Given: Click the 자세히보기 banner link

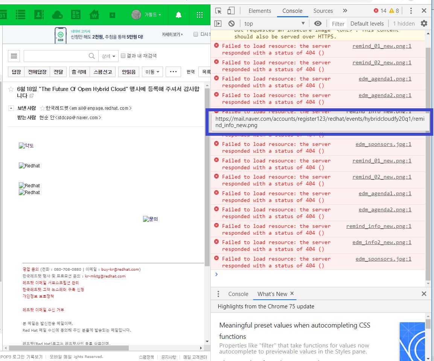Looking at the screenshot, I should 172,35.
